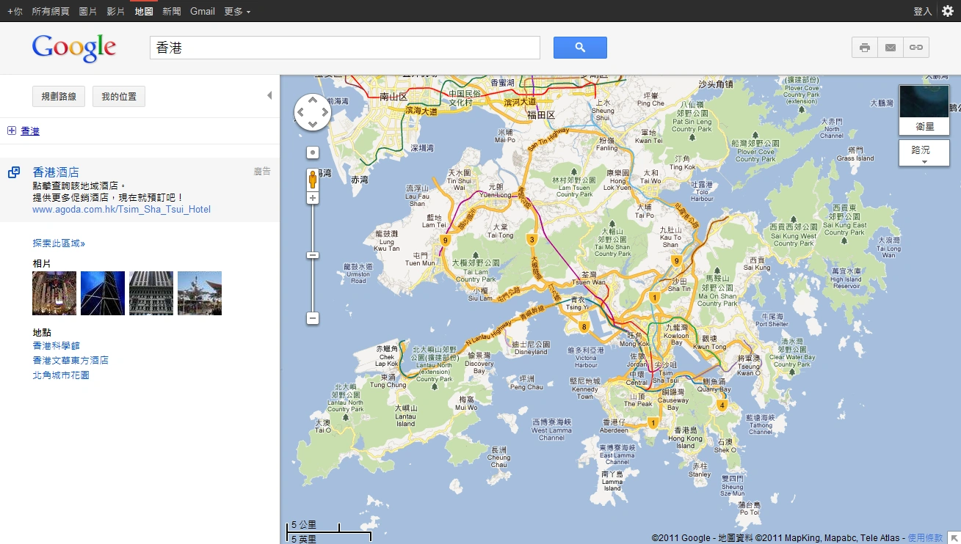Select 圖片 in the top navigation
Image resolution: width=961 pixels, height=544 pixels.
click(87, 11)
